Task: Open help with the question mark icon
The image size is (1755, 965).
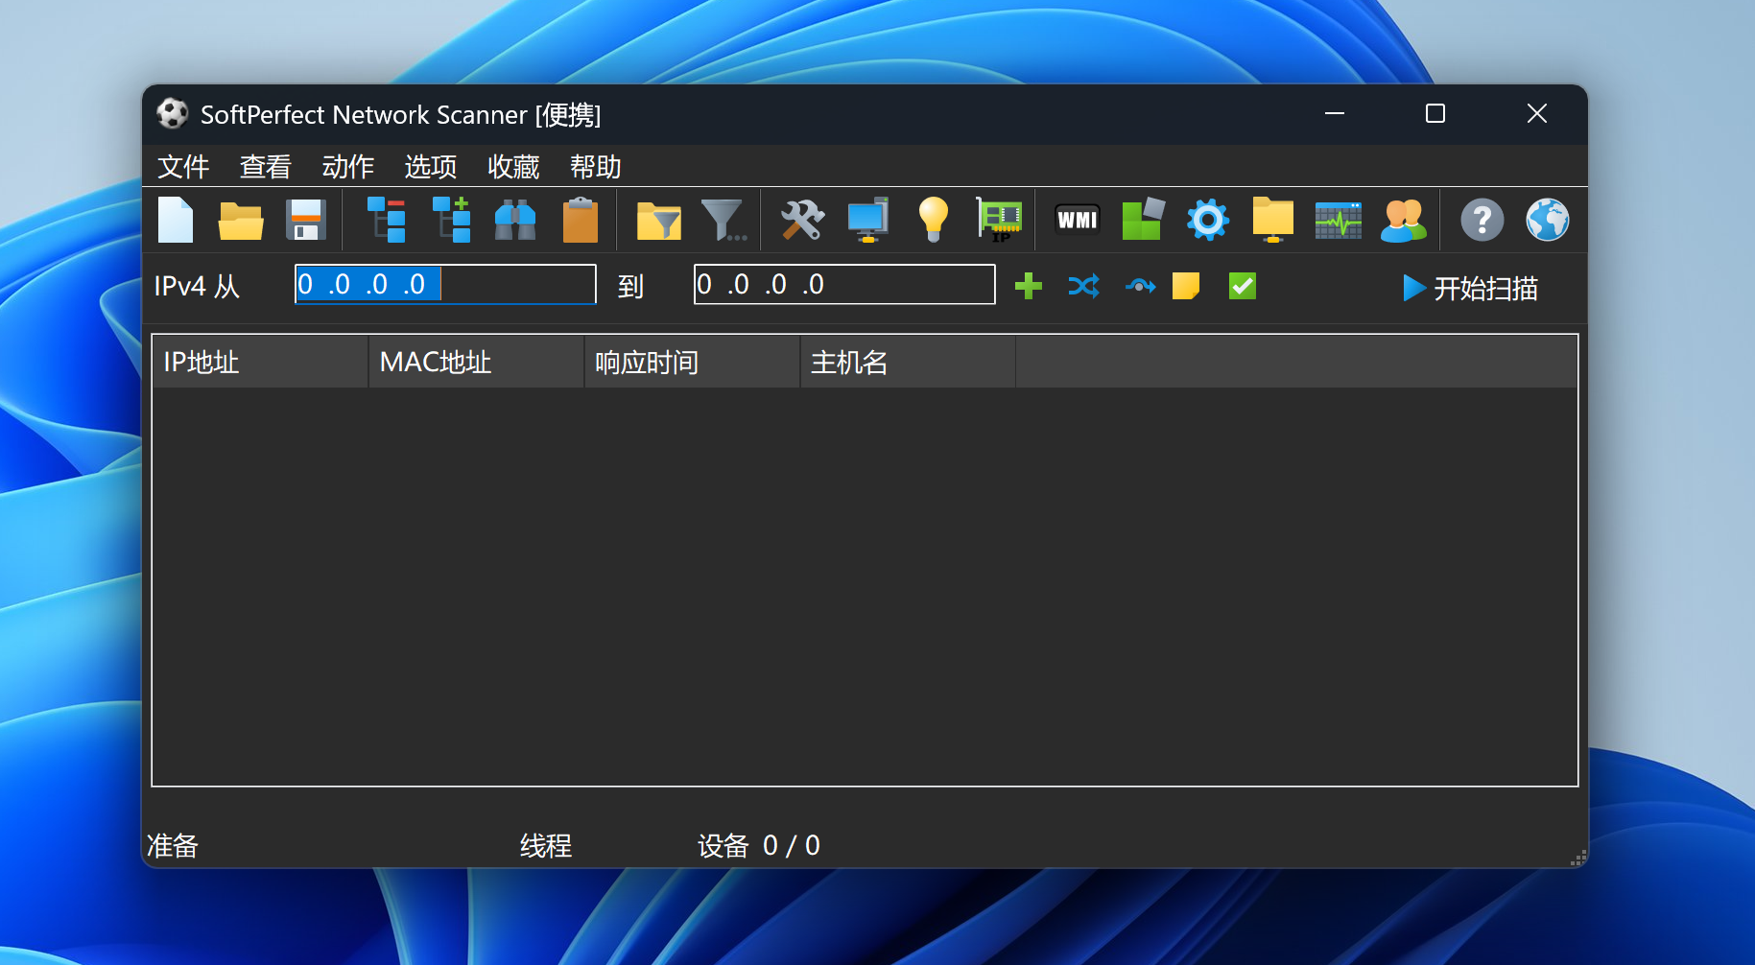Action: pyautogui.click(x=1482, y=220)
